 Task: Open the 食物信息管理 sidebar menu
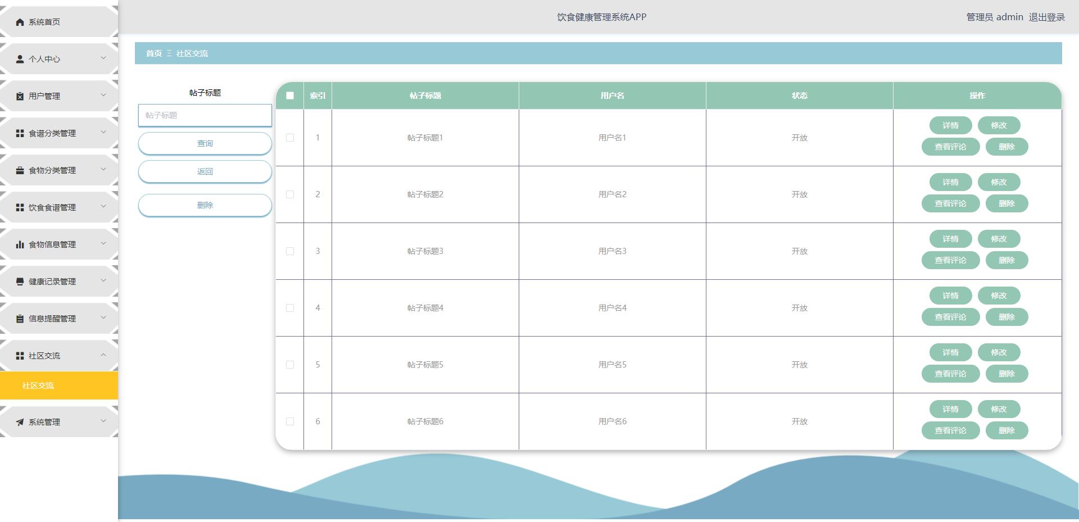pos(59,244)
